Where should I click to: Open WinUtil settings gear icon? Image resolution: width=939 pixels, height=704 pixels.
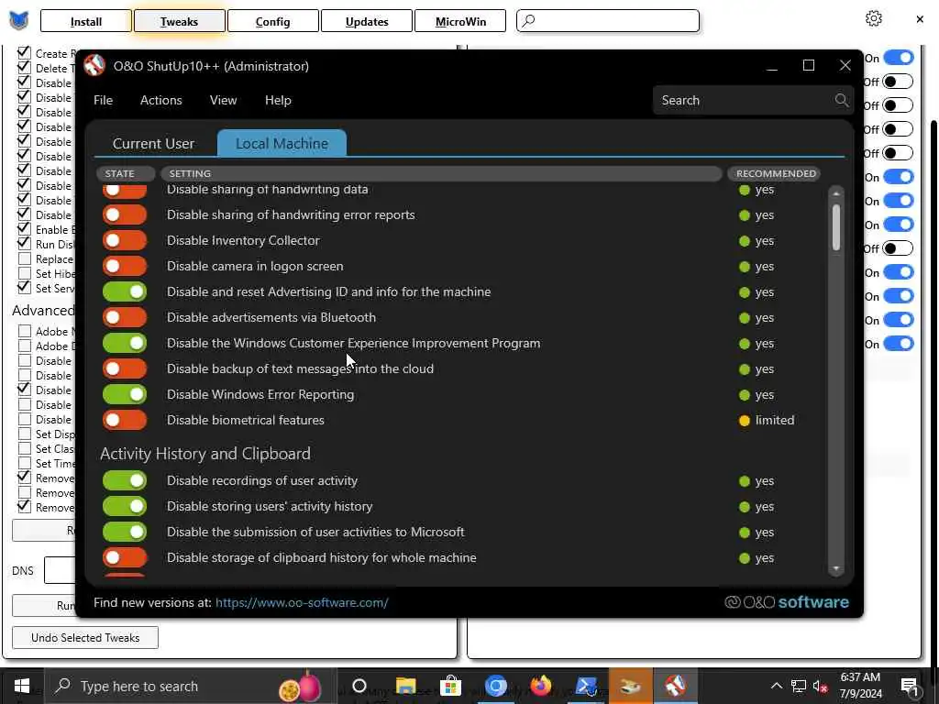[x=873, y=18]
